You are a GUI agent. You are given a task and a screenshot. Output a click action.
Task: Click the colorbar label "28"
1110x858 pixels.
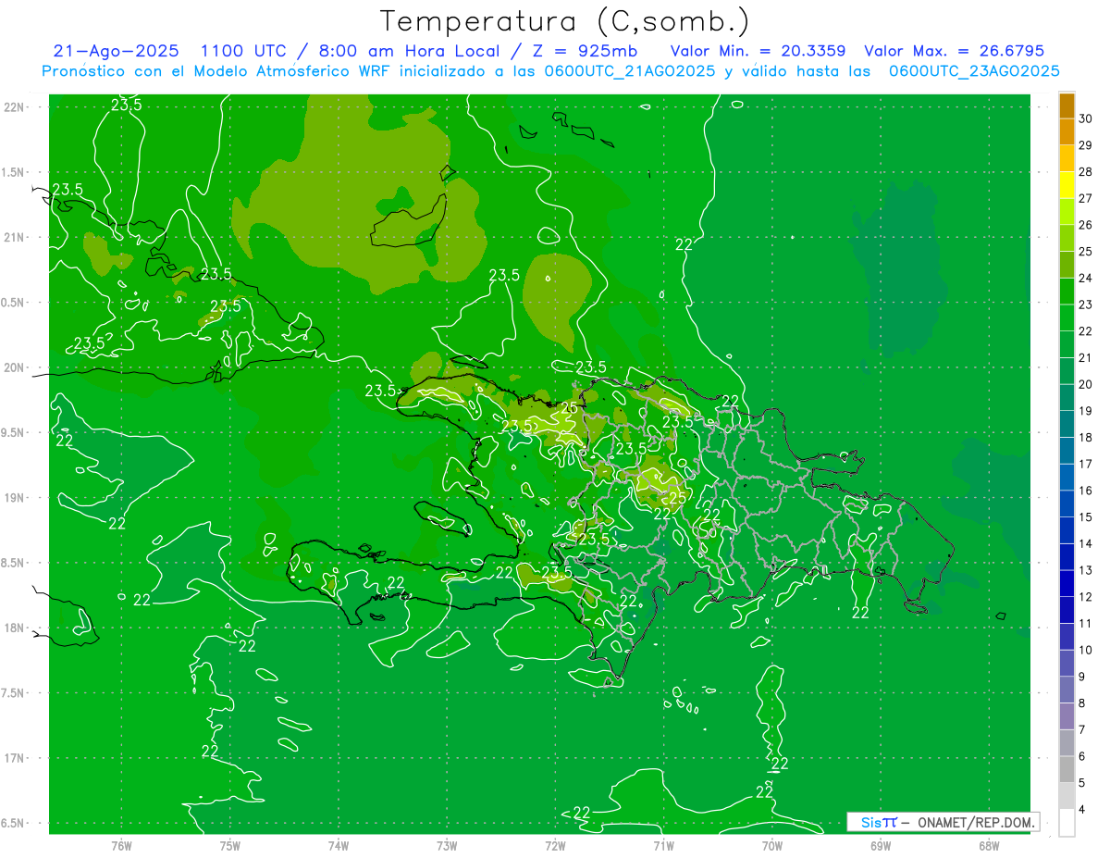(x=1086, y=171)
